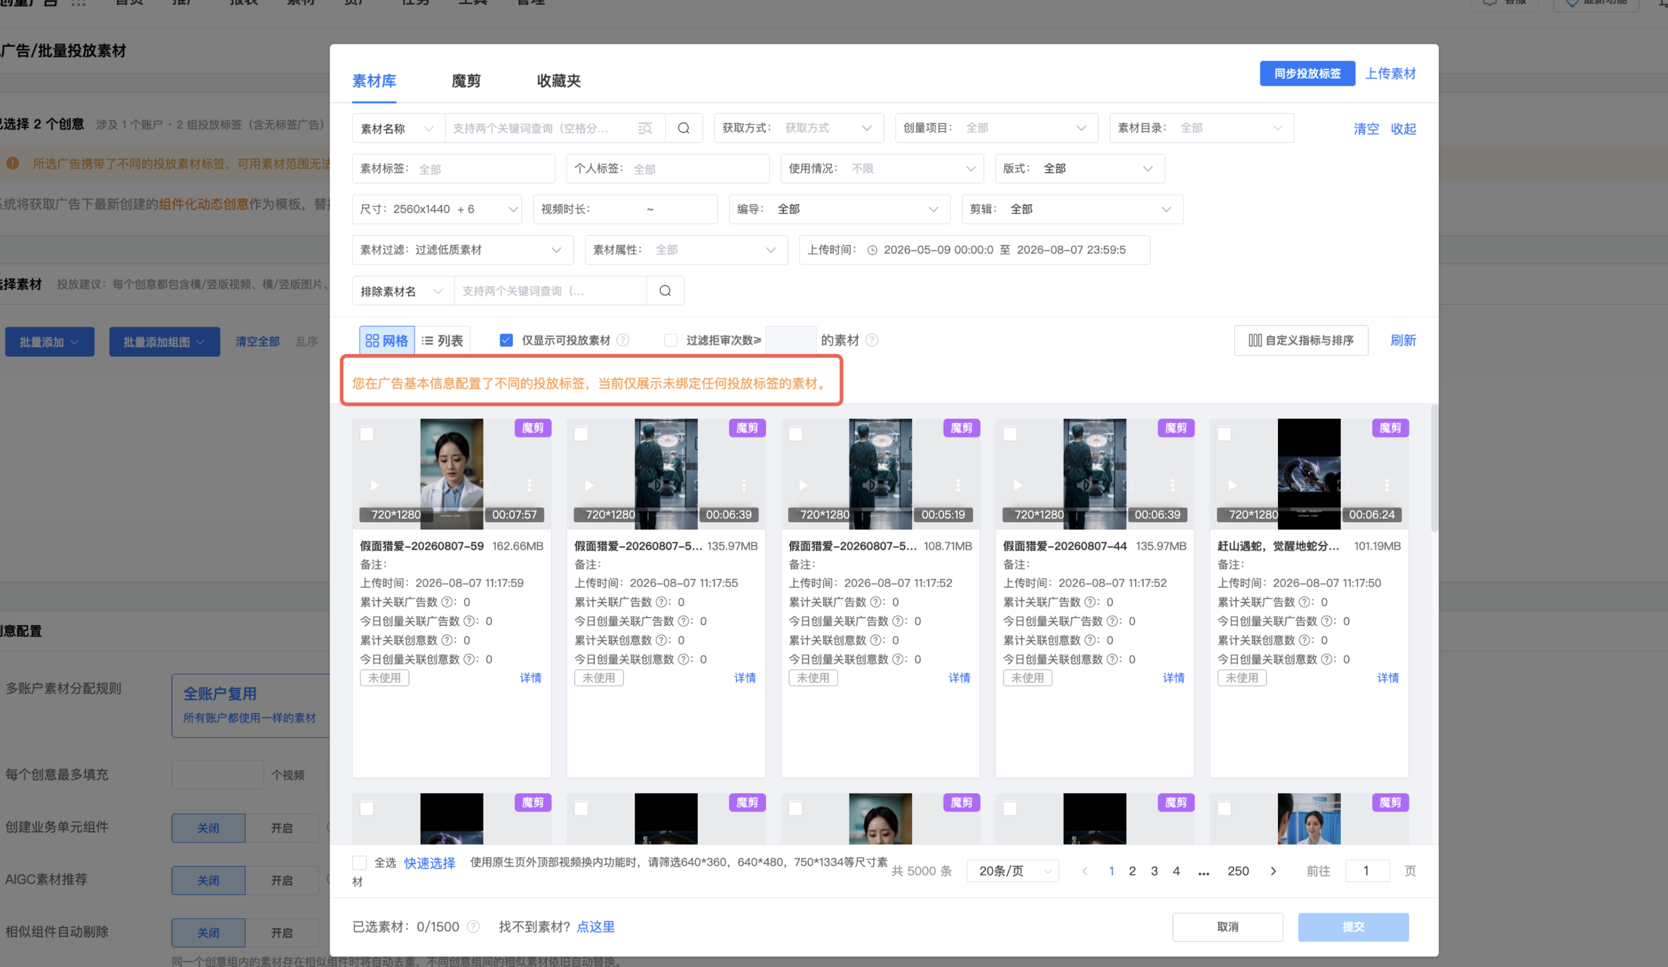Select the 假面猎爱-20260807-59 material checkbox
1668x967 pixels.
tap(367, 433)
